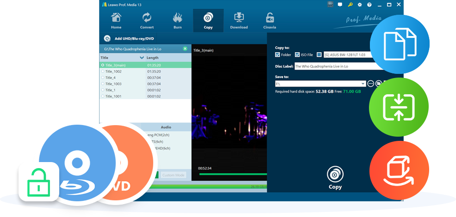
Task: Click the 01:35:20 length of Title_1002
Action: [154, 72]
